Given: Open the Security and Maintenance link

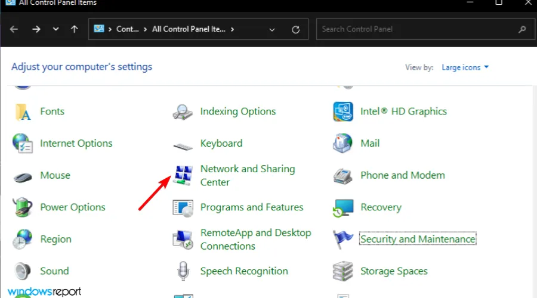Looking at the screenshot, I should 418,239.
